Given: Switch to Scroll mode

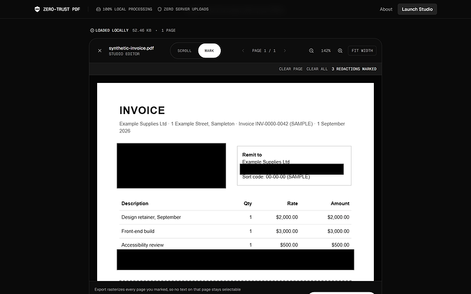Looking at the screenshot, I should coord(184,51).
